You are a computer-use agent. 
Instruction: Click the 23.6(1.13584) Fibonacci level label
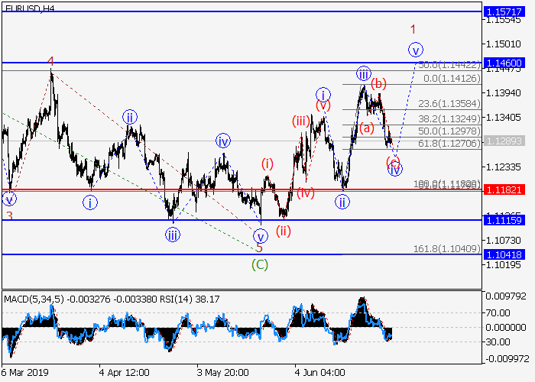452,103
